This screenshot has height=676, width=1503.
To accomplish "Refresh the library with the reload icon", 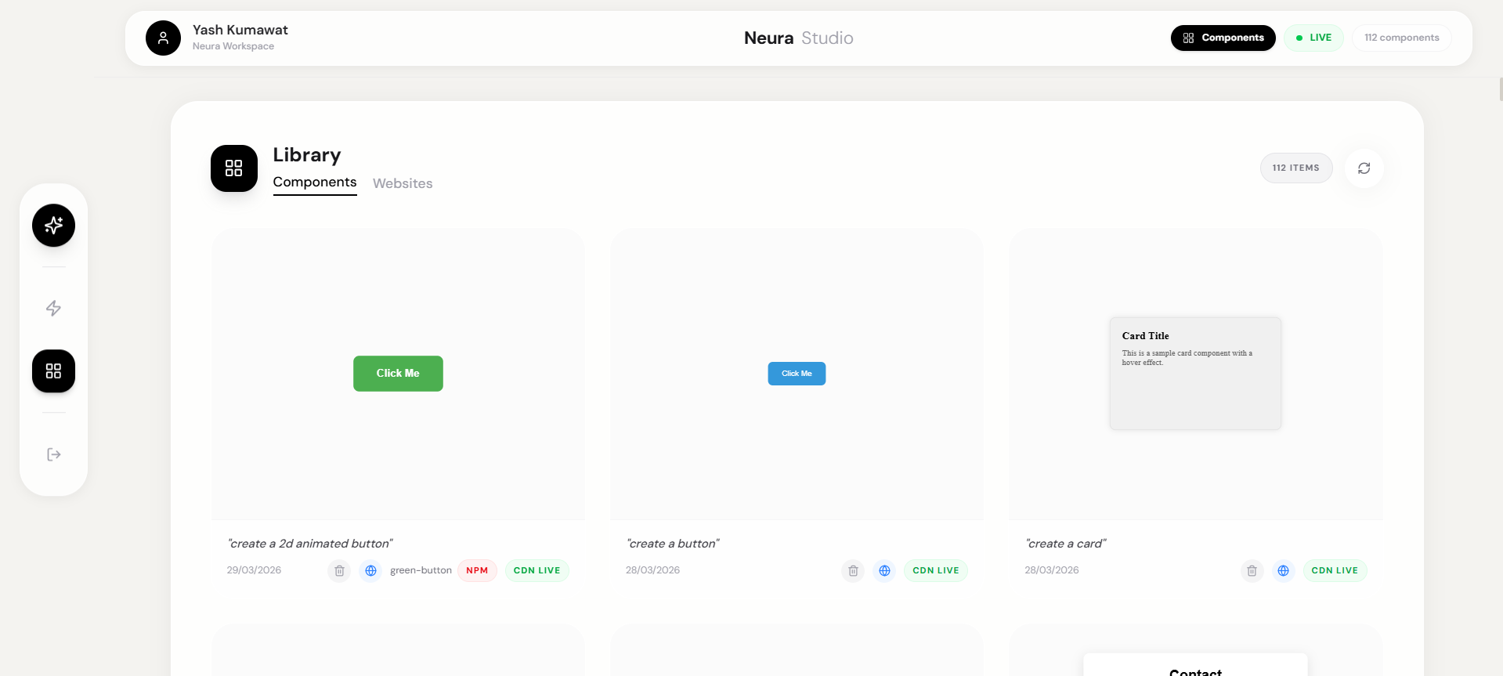I will coord(1364,168).
